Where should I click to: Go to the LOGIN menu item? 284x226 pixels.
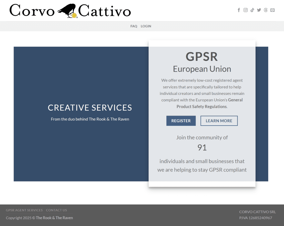pyautogui.click(x=146, y=26)
